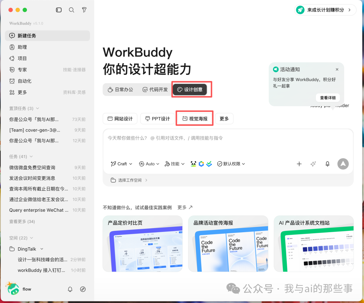
Task: Open the search magnifier icon
Action: click(x=71, y=10)
